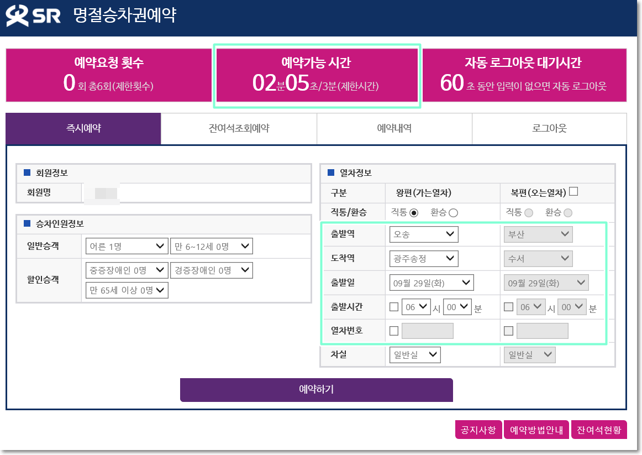Open 복편 차실 일반실 dropdown
Image resolution: width=642 pixels, height=455 pixels.
point(530,355)
